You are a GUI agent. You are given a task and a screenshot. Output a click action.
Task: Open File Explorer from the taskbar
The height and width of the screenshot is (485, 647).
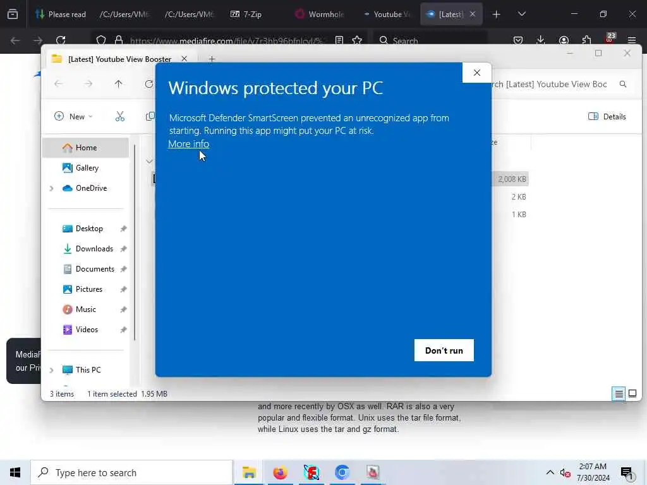[x=249, y=472]
